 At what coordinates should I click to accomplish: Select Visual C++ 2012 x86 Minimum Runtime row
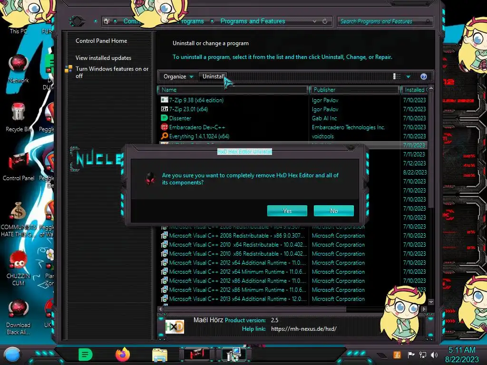pyautogui.click(x=293, y=289)
